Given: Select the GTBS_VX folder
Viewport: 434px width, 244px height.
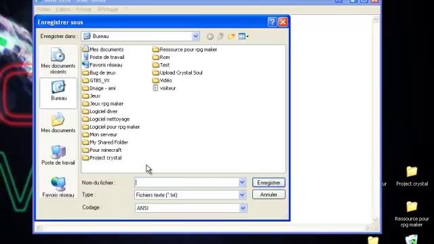Looking at the screenshot, I should pos(96,81).
